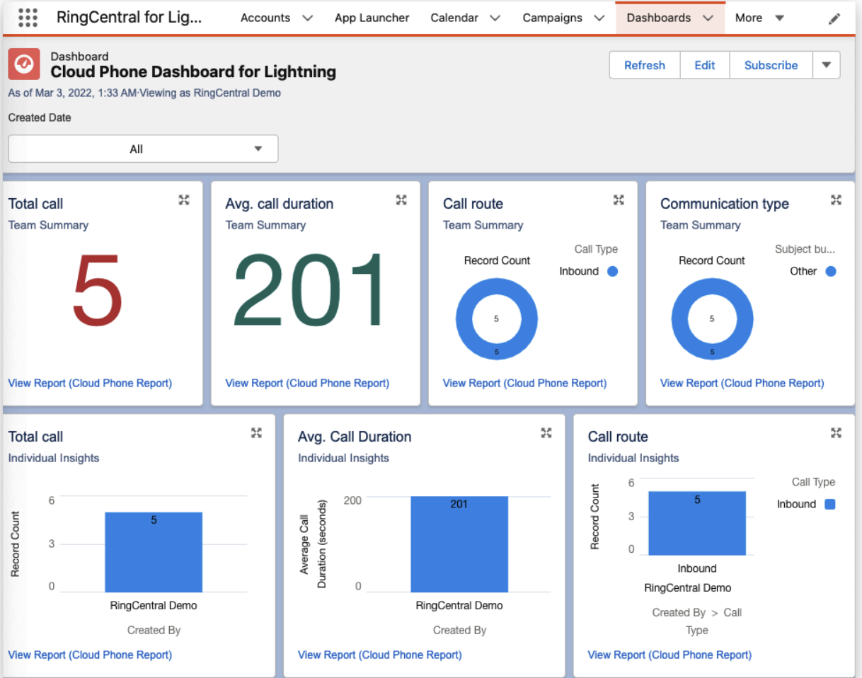
Task: Click the Other legend swatch in Communication type
Action: (x=831, y=271)
